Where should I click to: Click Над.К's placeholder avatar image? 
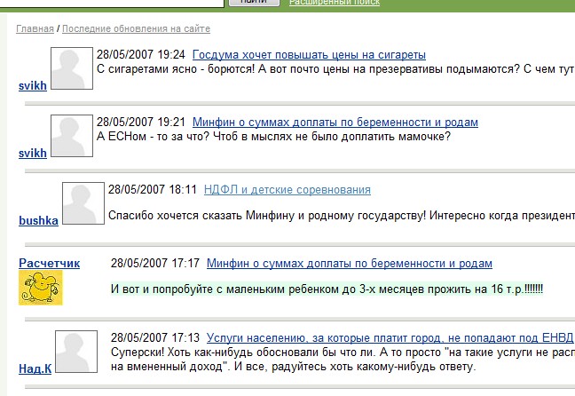pyautogui.click(x=76, y=352)
